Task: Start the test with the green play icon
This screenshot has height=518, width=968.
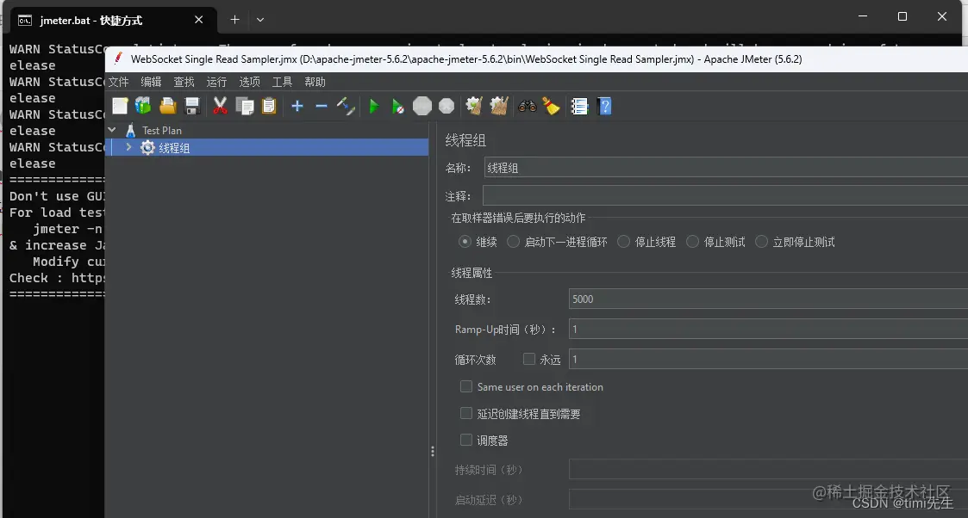Action: click(372, 105)
